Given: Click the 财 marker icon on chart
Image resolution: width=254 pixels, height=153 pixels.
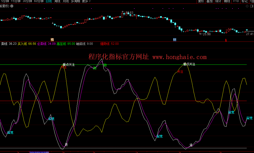Looking at the screenshot, I should [x=175, y=39].
